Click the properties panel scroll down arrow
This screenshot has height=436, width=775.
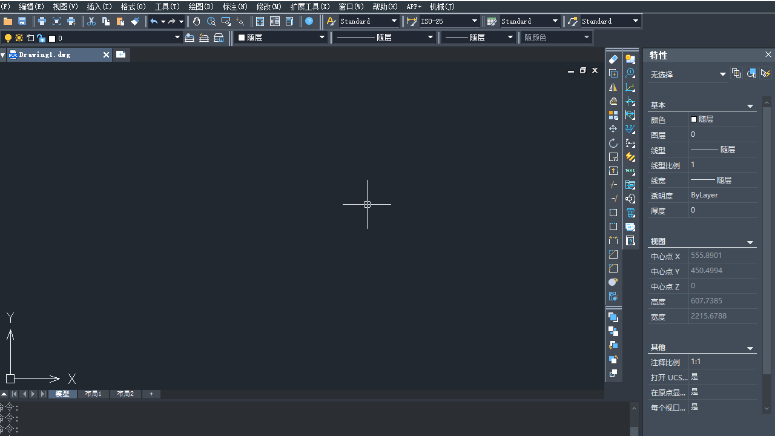pos(768,409)
